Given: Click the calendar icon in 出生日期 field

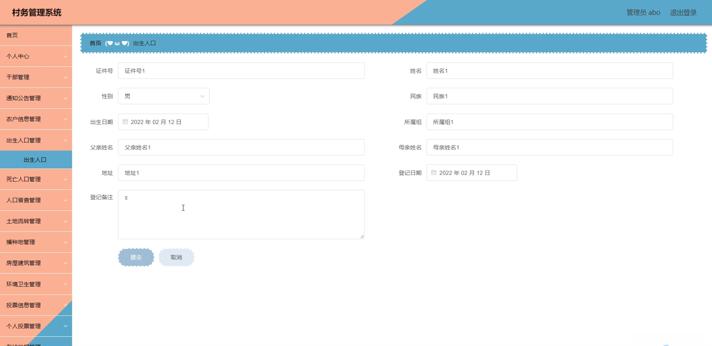Looking at the screenshot, I should tap(125, 122).
